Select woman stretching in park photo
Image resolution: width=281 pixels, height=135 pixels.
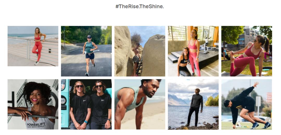click(x=247, y=51)
